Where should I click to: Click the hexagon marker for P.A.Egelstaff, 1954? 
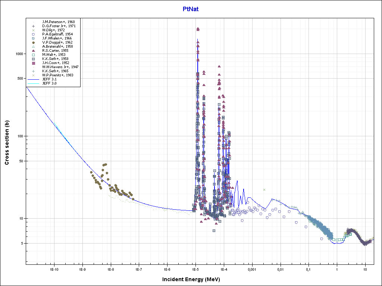[33, 34]
